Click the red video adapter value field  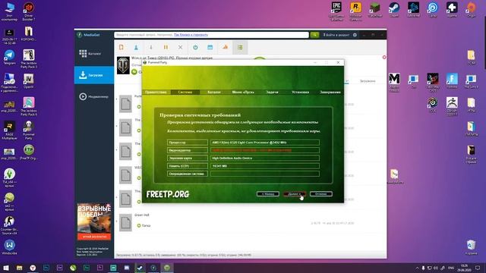click(265, 150)
